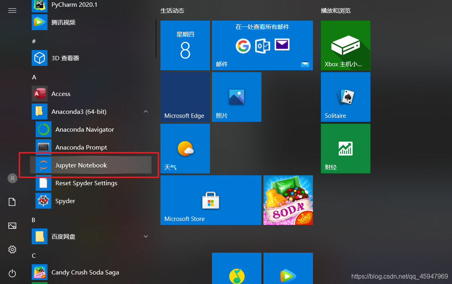Click the 生活动态 group title

click(x=172, y=11)
